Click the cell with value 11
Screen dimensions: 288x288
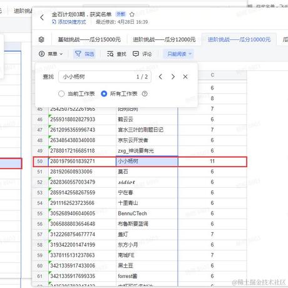(x=212, y=162)
